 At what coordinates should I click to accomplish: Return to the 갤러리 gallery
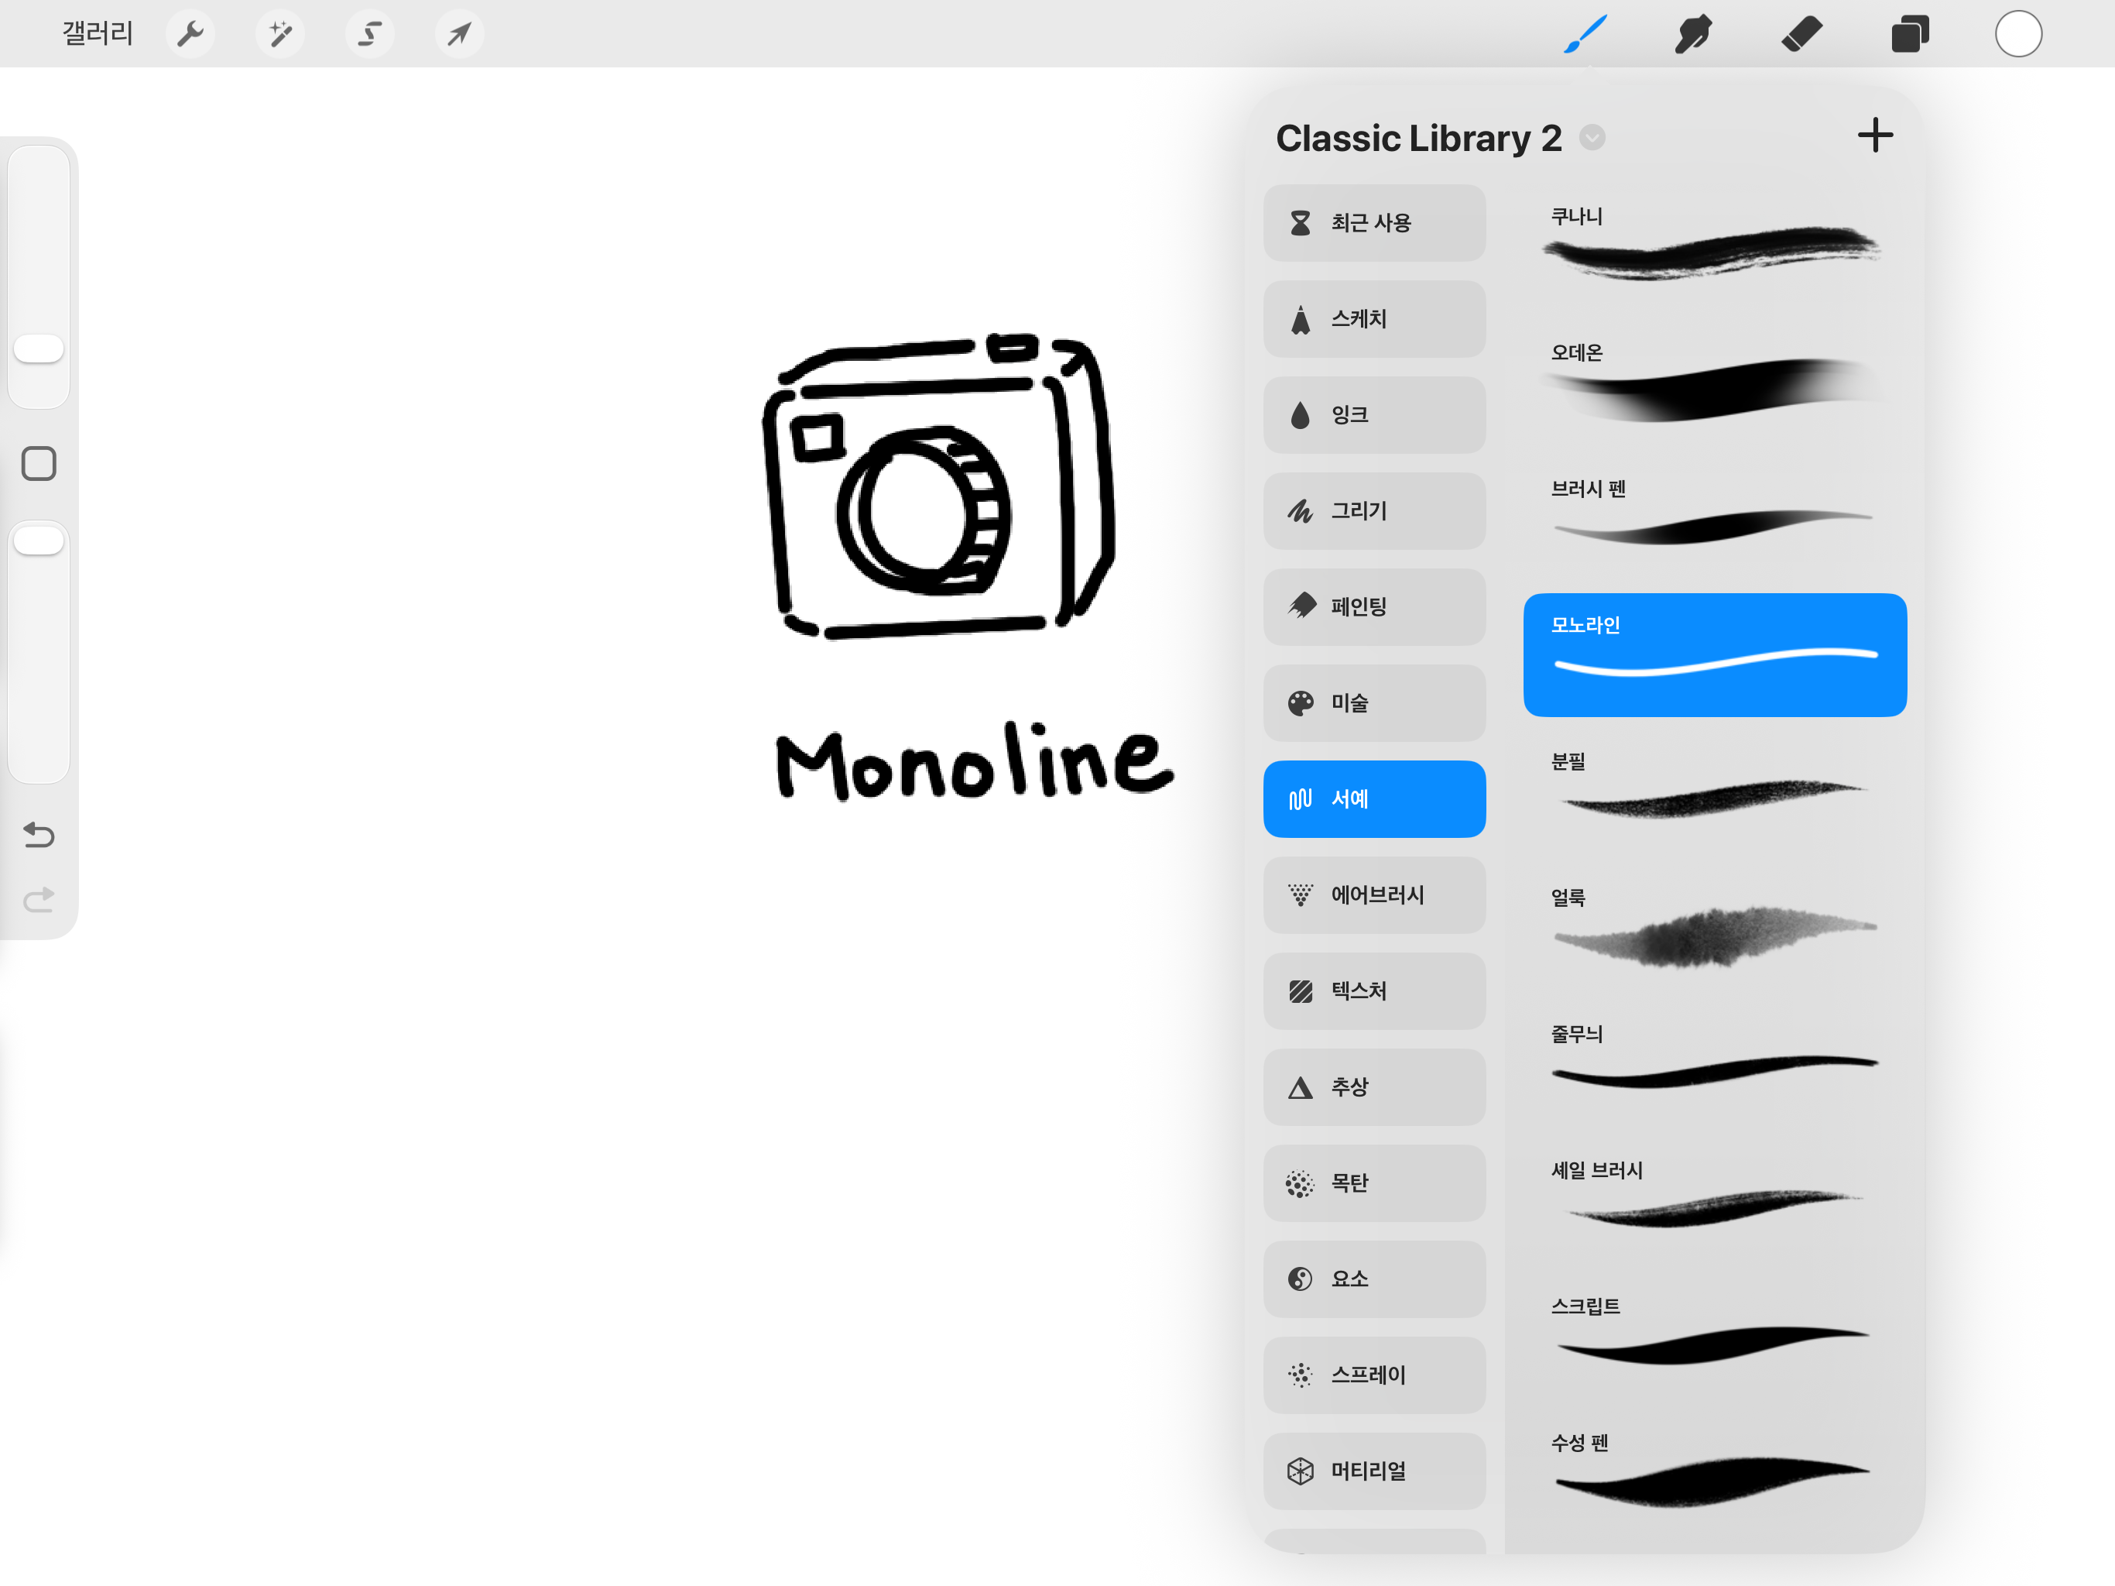(x=98, y=34)
